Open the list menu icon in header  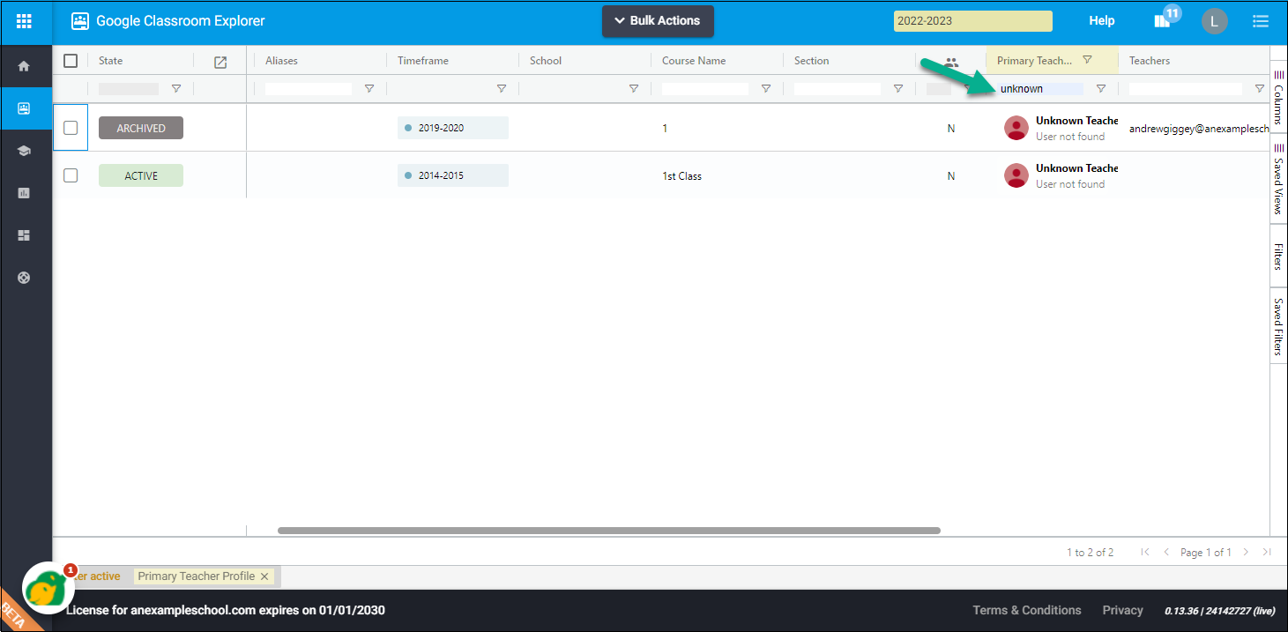pyautogui.click(x=1261, y=21)
